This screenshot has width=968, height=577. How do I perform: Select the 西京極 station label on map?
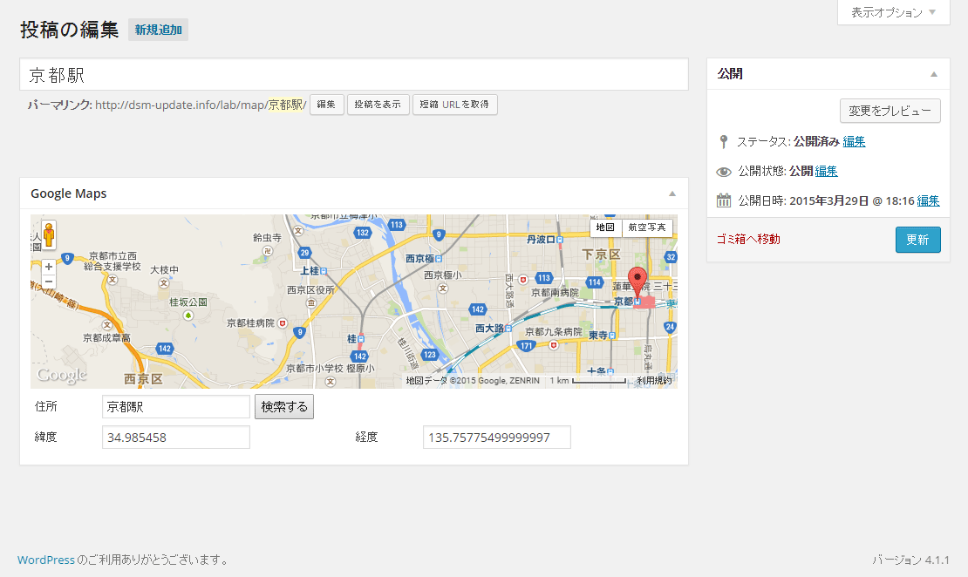424,259
